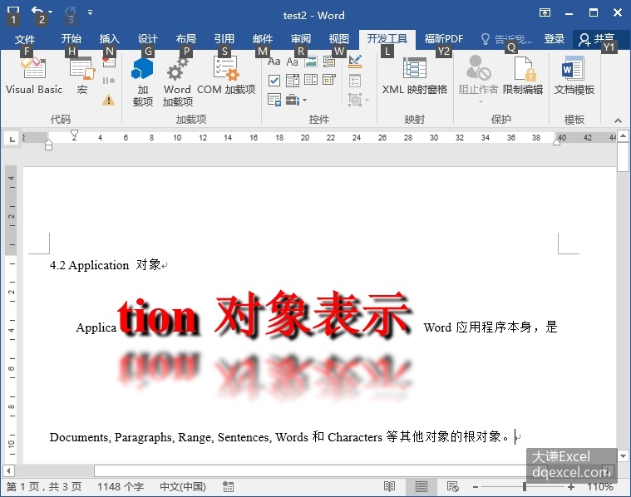This screenshot has width=631, height=497.
Task: Switch to the 引用 References tab
Action: 224,38
